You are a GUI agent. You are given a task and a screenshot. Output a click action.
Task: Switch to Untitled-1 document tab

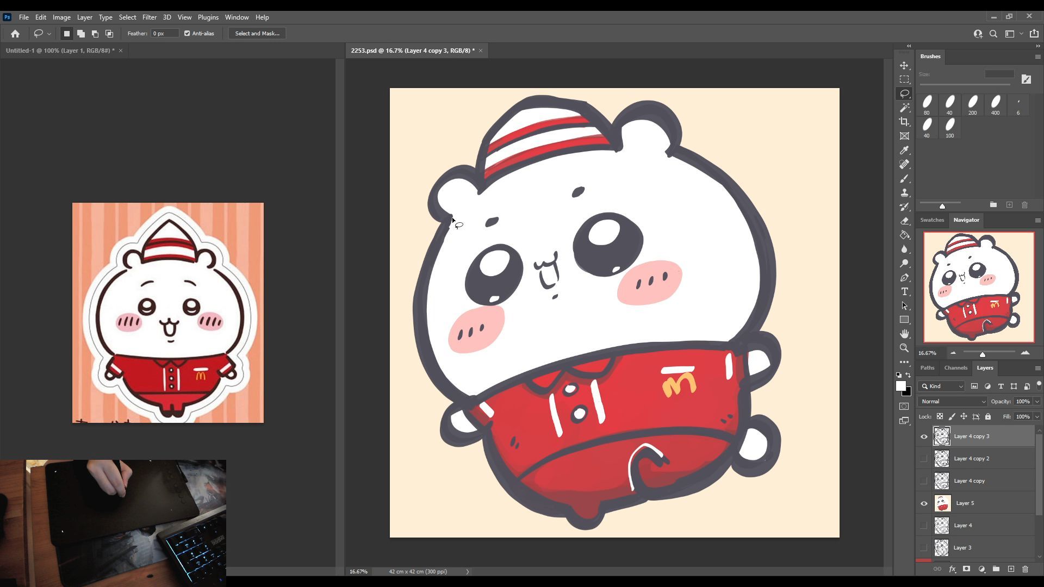60,51
